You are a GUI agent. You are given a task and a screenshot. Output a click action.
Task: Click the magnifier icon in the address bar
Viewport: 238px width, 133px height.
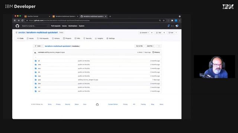point(160,21)
